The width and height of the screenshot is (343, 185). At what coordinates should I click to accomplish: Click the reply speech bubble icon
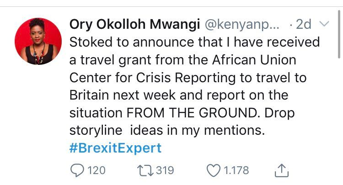coord(76,170)
